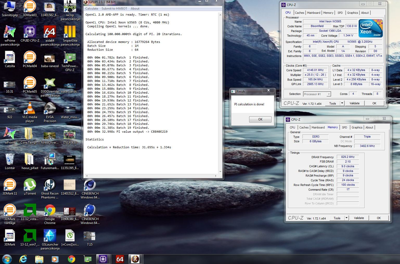Click Validate in the upper CPU-Z window
Screen dimensions: 400x264
(x=354, y=103)
